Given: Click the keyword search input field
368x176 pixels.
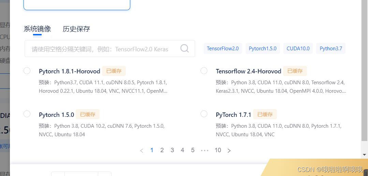Looking at the screenshot, I should 109,49.
